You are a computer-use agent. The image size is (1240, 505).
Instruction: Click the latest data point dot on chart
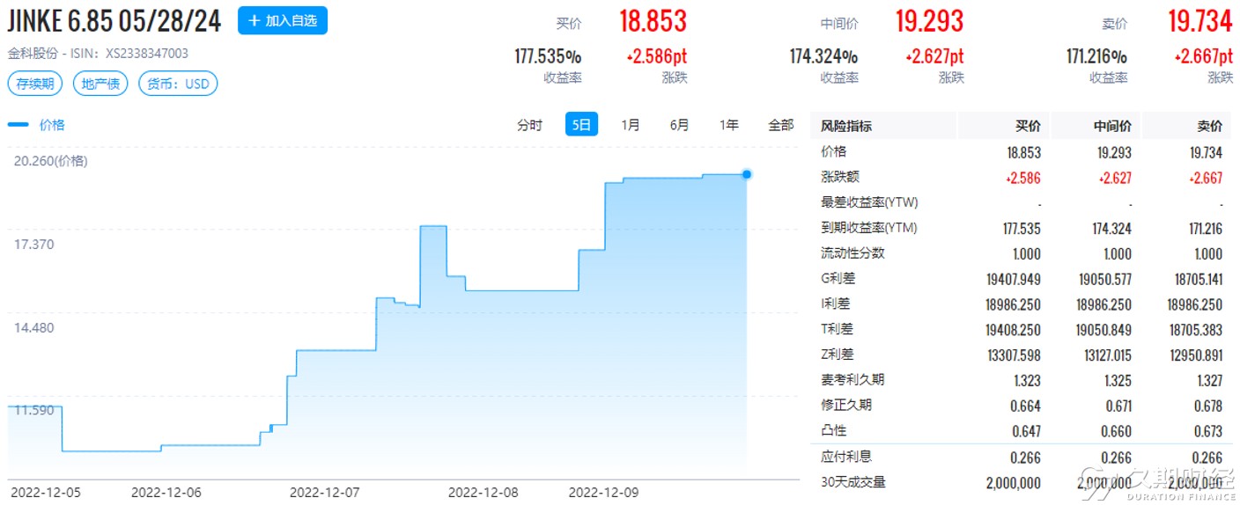[x=747, y=174]
